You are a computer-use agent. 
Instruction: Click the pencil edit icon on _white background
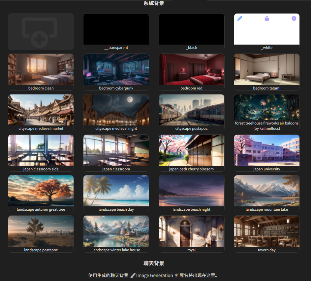240,18
